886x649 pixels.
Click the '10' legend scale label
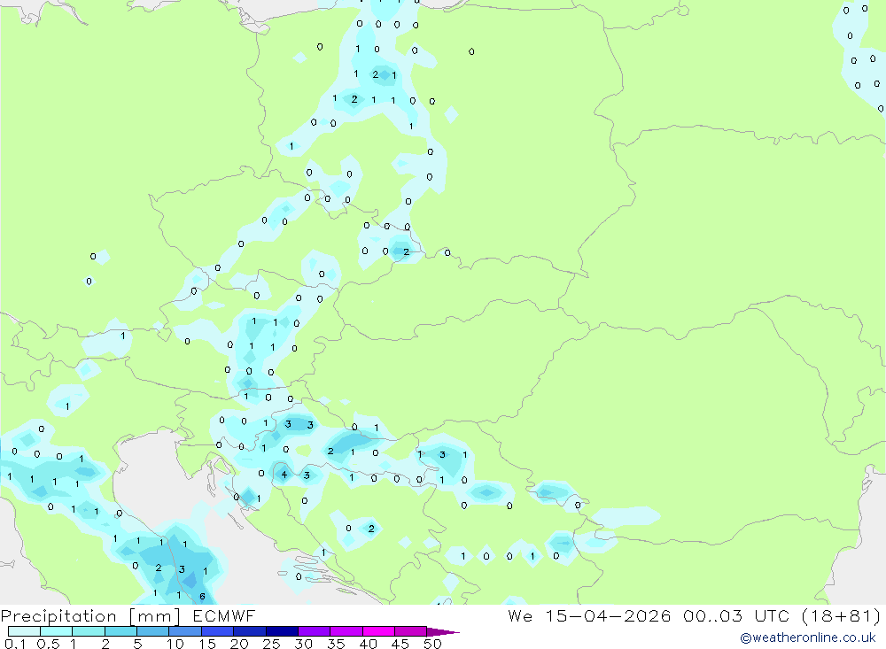tap(175, 644)
